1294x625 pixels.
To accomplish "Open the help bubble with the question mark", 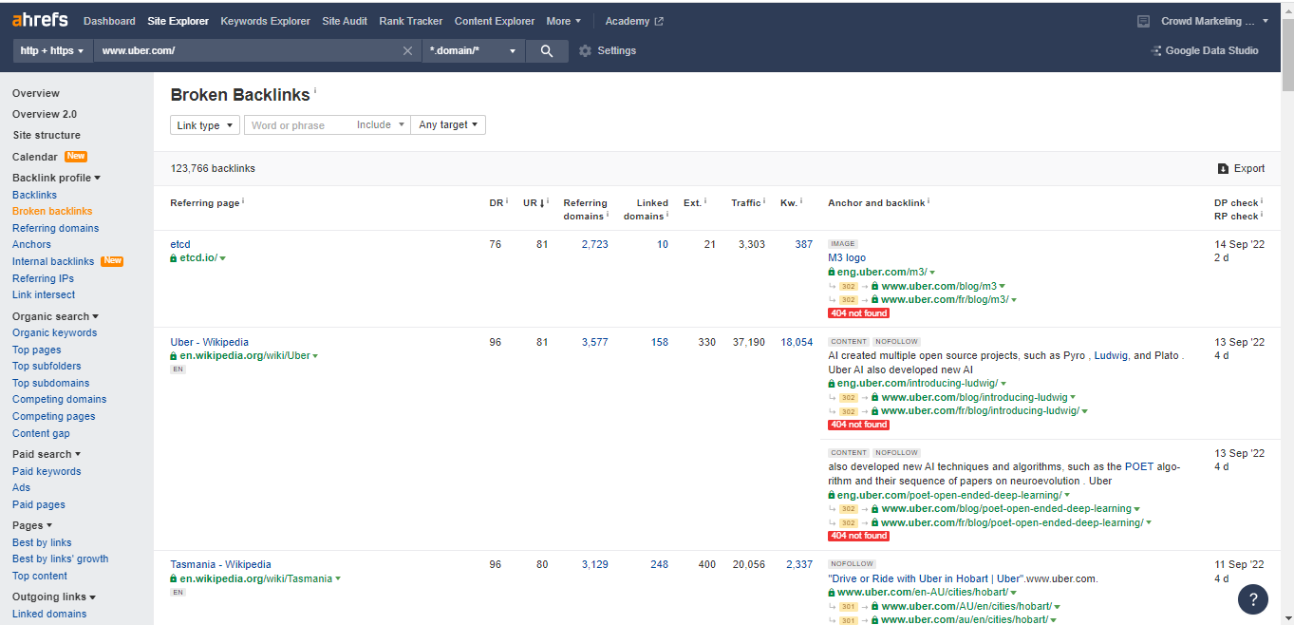I will 1252,599.
